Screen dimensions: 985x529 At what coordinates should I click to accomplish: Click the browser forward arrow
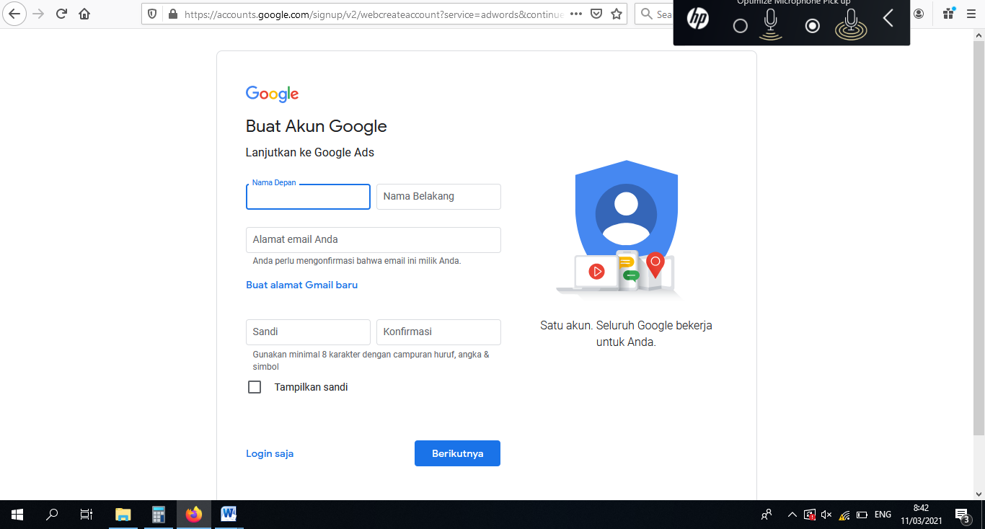38,14
